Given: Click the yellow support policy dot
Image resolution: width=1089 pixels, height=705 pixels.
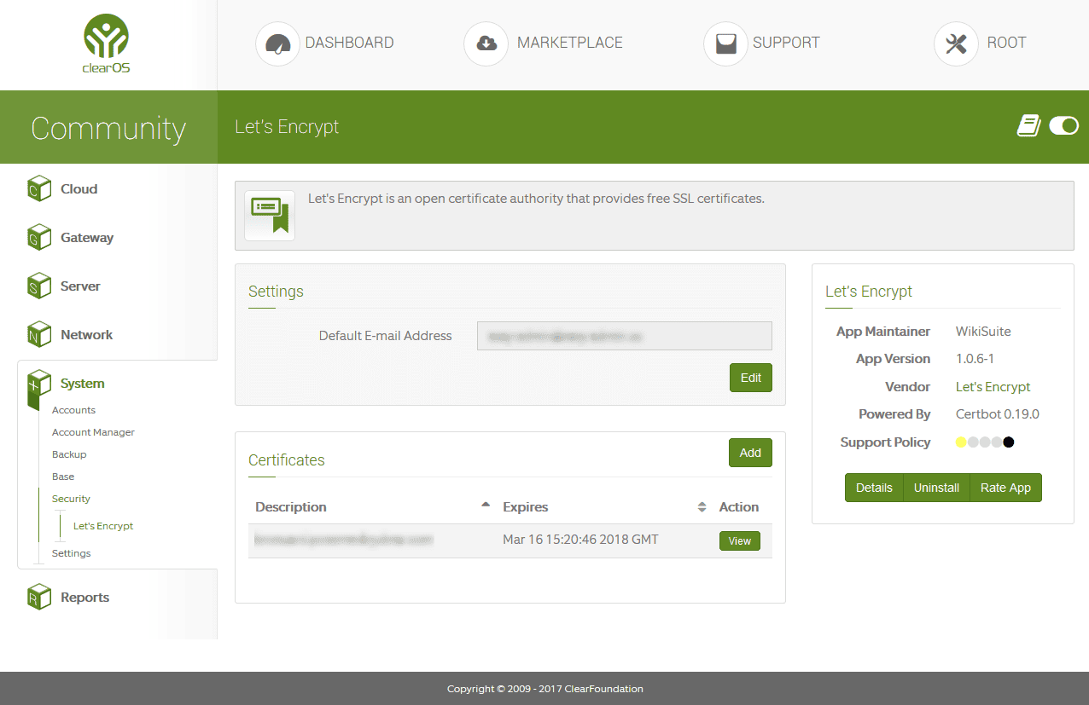Looking at the screenshot, I should [x=961, y=442].
